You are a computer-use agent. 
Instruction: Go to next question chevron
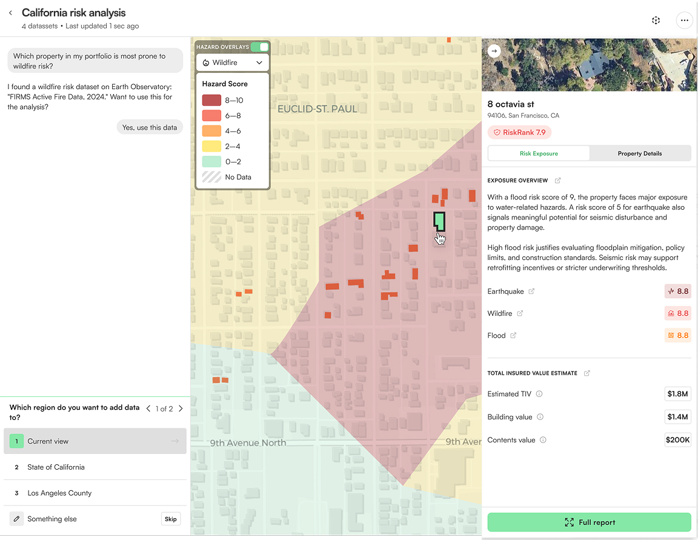181,408
